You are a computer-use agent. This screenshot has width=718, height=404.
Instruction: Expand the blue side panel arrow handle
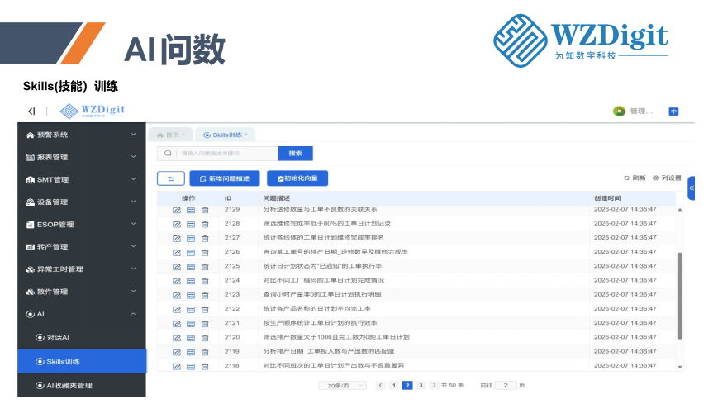click(692, 188)
